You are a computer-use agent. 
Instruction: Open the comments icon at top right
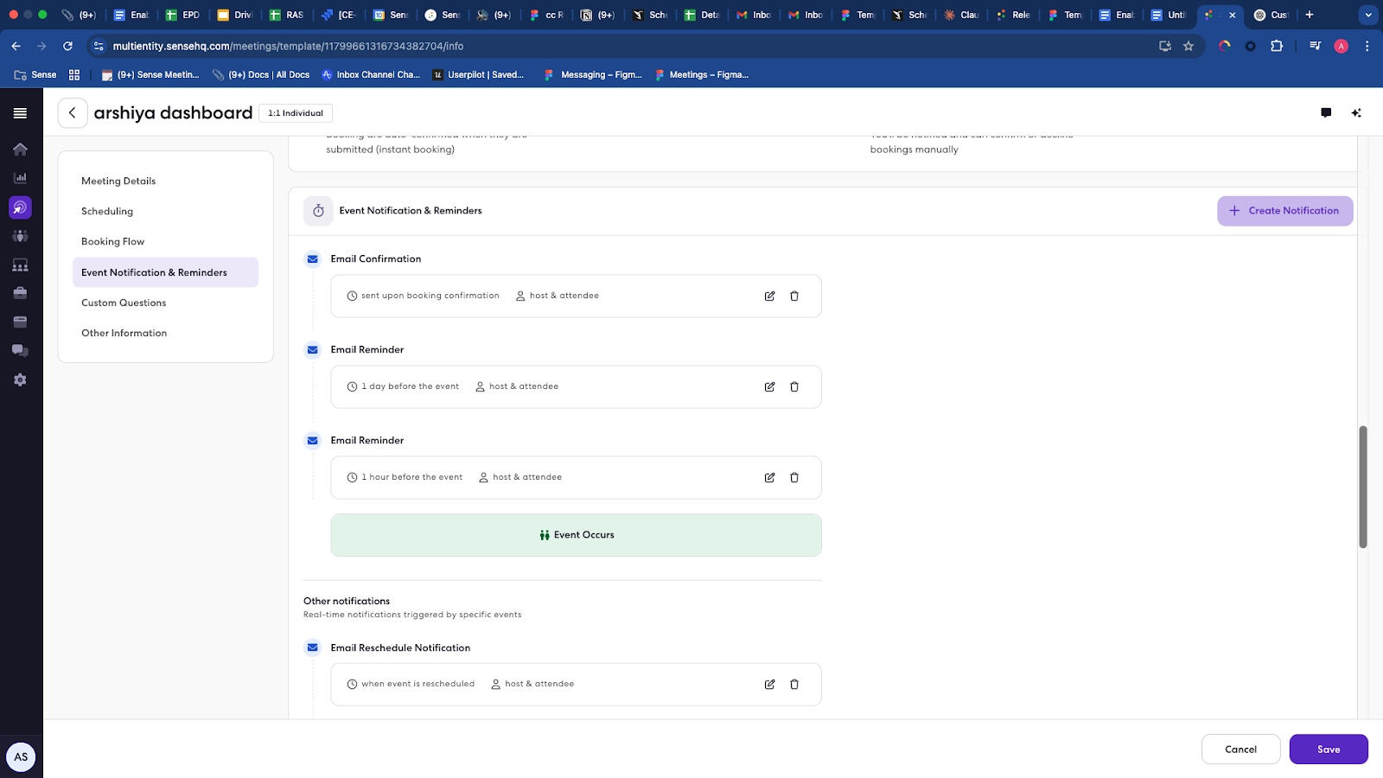[1326, 113]
